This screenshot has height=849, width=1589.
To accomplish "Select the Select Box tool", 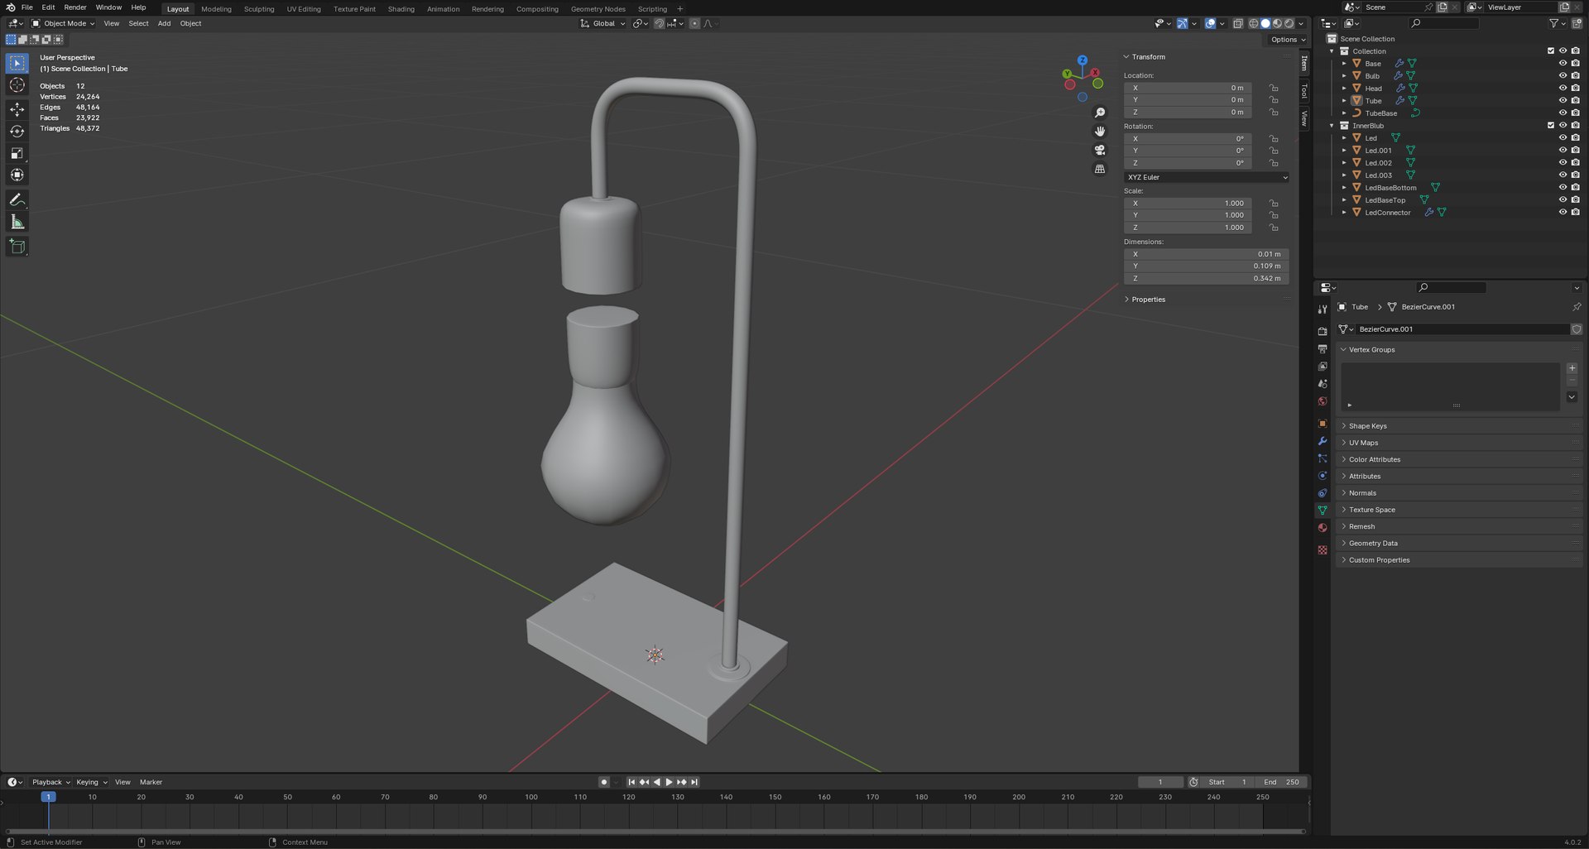I will click(17, 63).
